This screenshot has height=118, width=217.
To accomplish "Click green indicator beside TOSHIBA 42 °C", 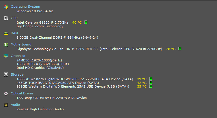I will coord(151,82).
